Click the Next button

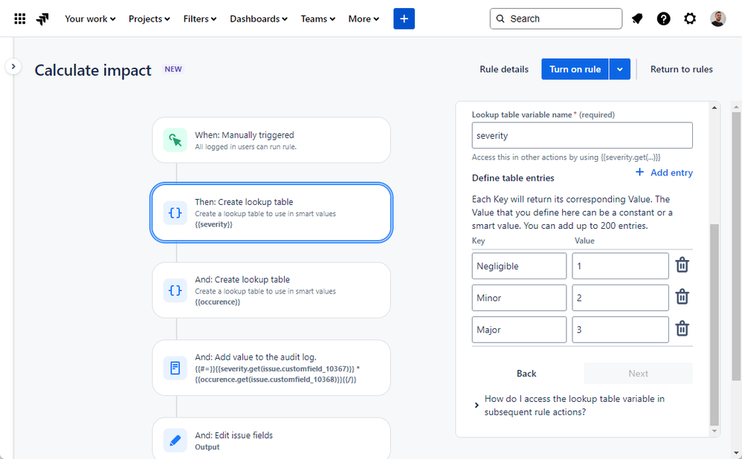pos(638,374)
